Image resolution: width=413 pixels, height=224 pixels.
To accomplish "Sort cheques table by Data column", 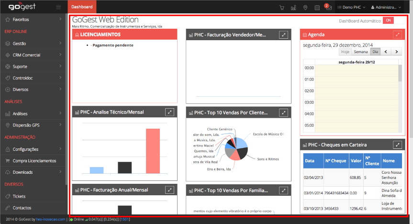I will tap(313, 161).
